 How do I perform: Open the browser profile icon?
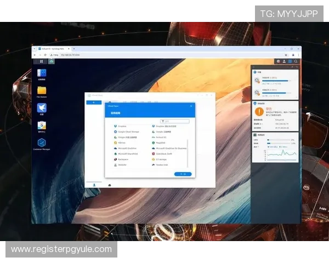pos(293,55)
